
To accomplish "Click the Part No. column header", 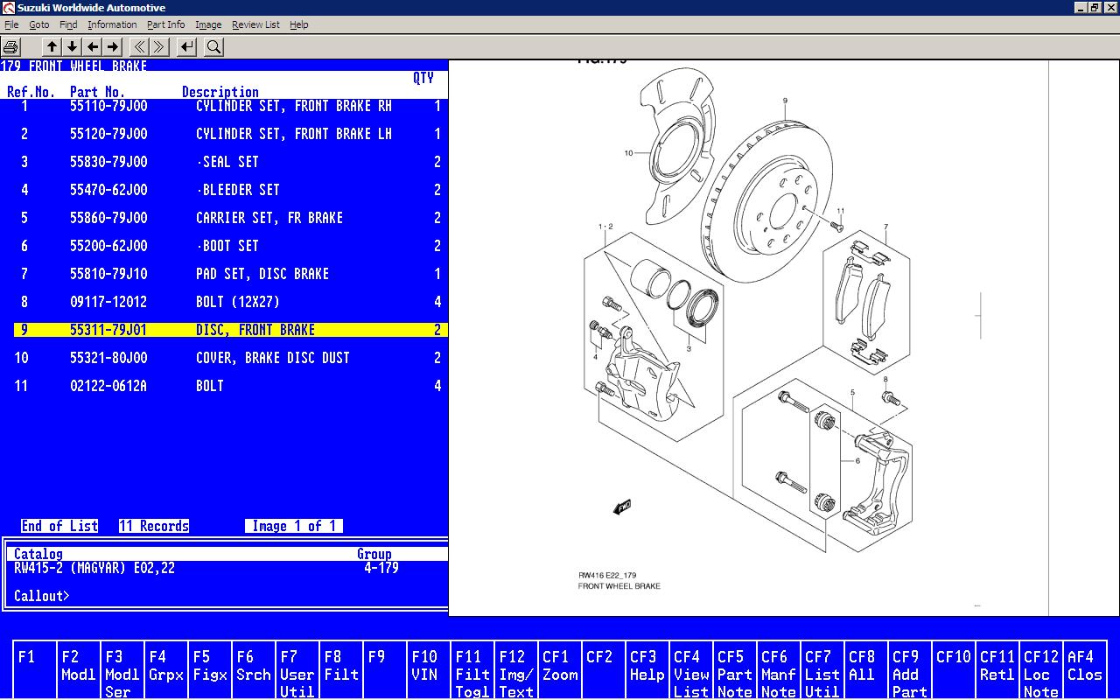I will pyautogui.click(x=97, y=92).
